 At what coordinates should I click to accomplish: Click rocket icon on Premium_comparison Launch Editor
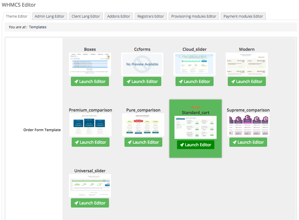click(x=77, y=142)
